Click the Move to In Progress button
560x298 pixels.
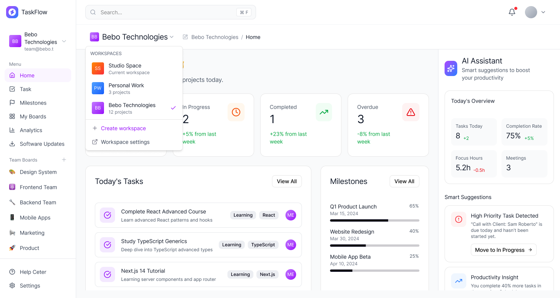click(x=504, y=250)
